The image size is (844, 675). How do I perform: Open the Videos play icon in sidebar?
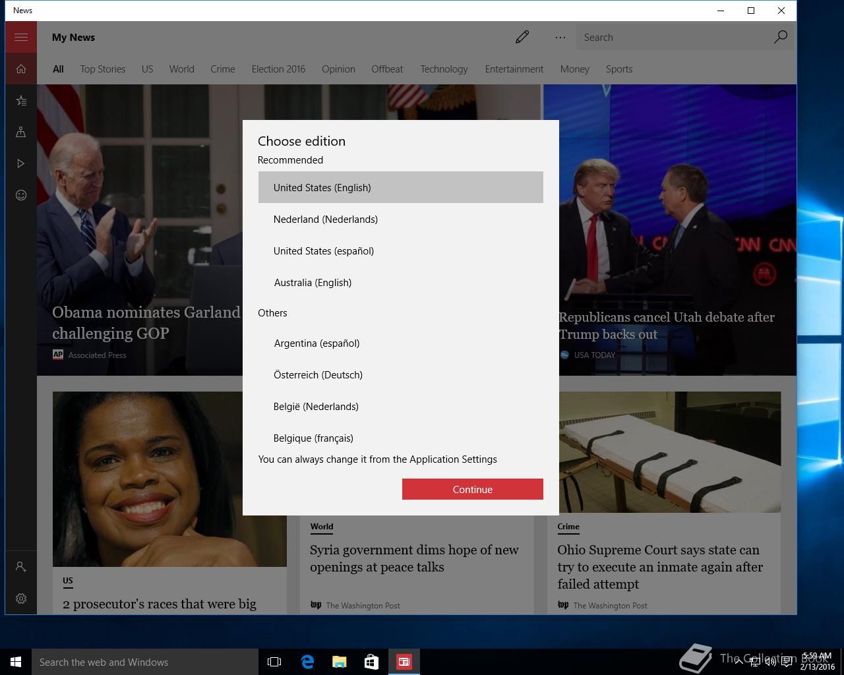click(21, 163)
